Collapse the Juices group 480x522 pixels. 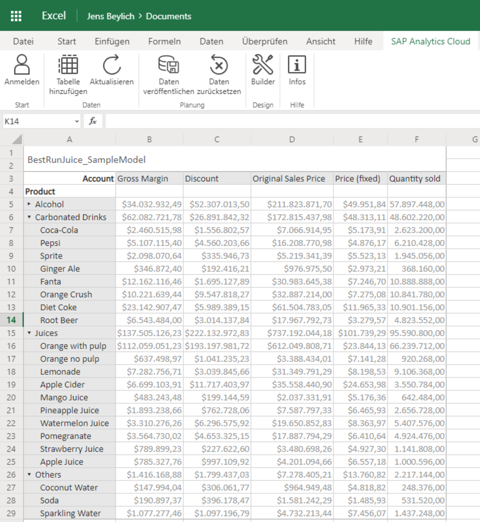click(x=29, y=333)
